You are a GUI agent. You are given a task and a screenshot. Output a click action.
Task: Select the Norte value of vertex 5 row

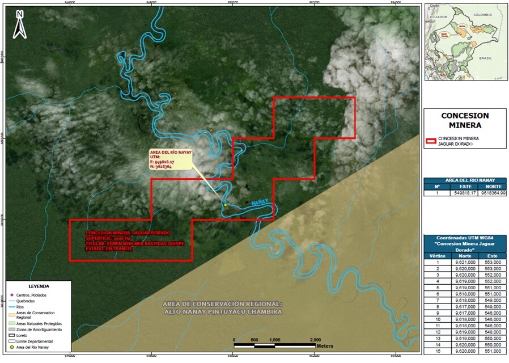click(465, 288)
